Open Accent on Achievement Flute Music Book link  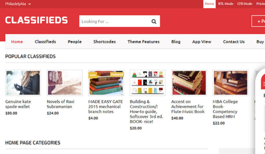pos(187,107)
